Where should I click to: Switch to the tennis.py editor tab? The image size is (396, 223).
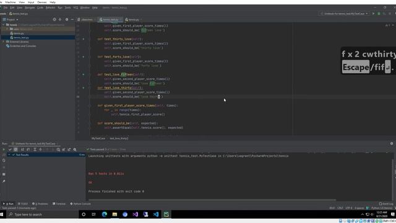pos(132,19)
